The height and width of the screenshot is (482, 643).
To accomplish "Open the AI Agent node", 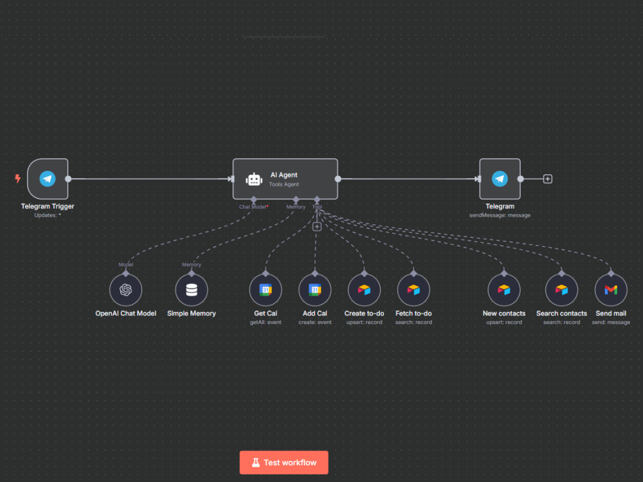I will 285,179.
